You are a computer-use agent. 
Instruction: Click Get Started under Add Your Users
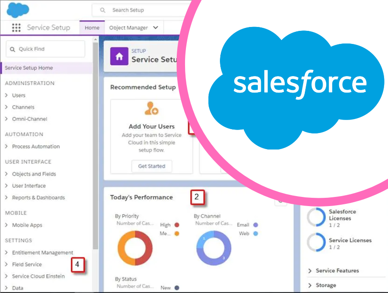[x=152, y=166]
